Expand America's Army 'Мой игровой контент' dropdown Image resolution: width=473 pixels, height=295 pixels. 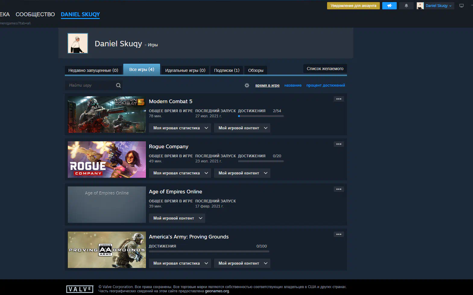242,263
